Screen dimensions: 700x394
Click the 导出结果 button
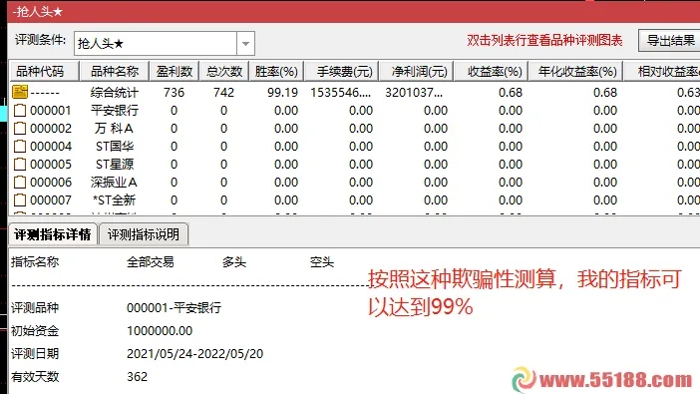[x=670, y=41]
